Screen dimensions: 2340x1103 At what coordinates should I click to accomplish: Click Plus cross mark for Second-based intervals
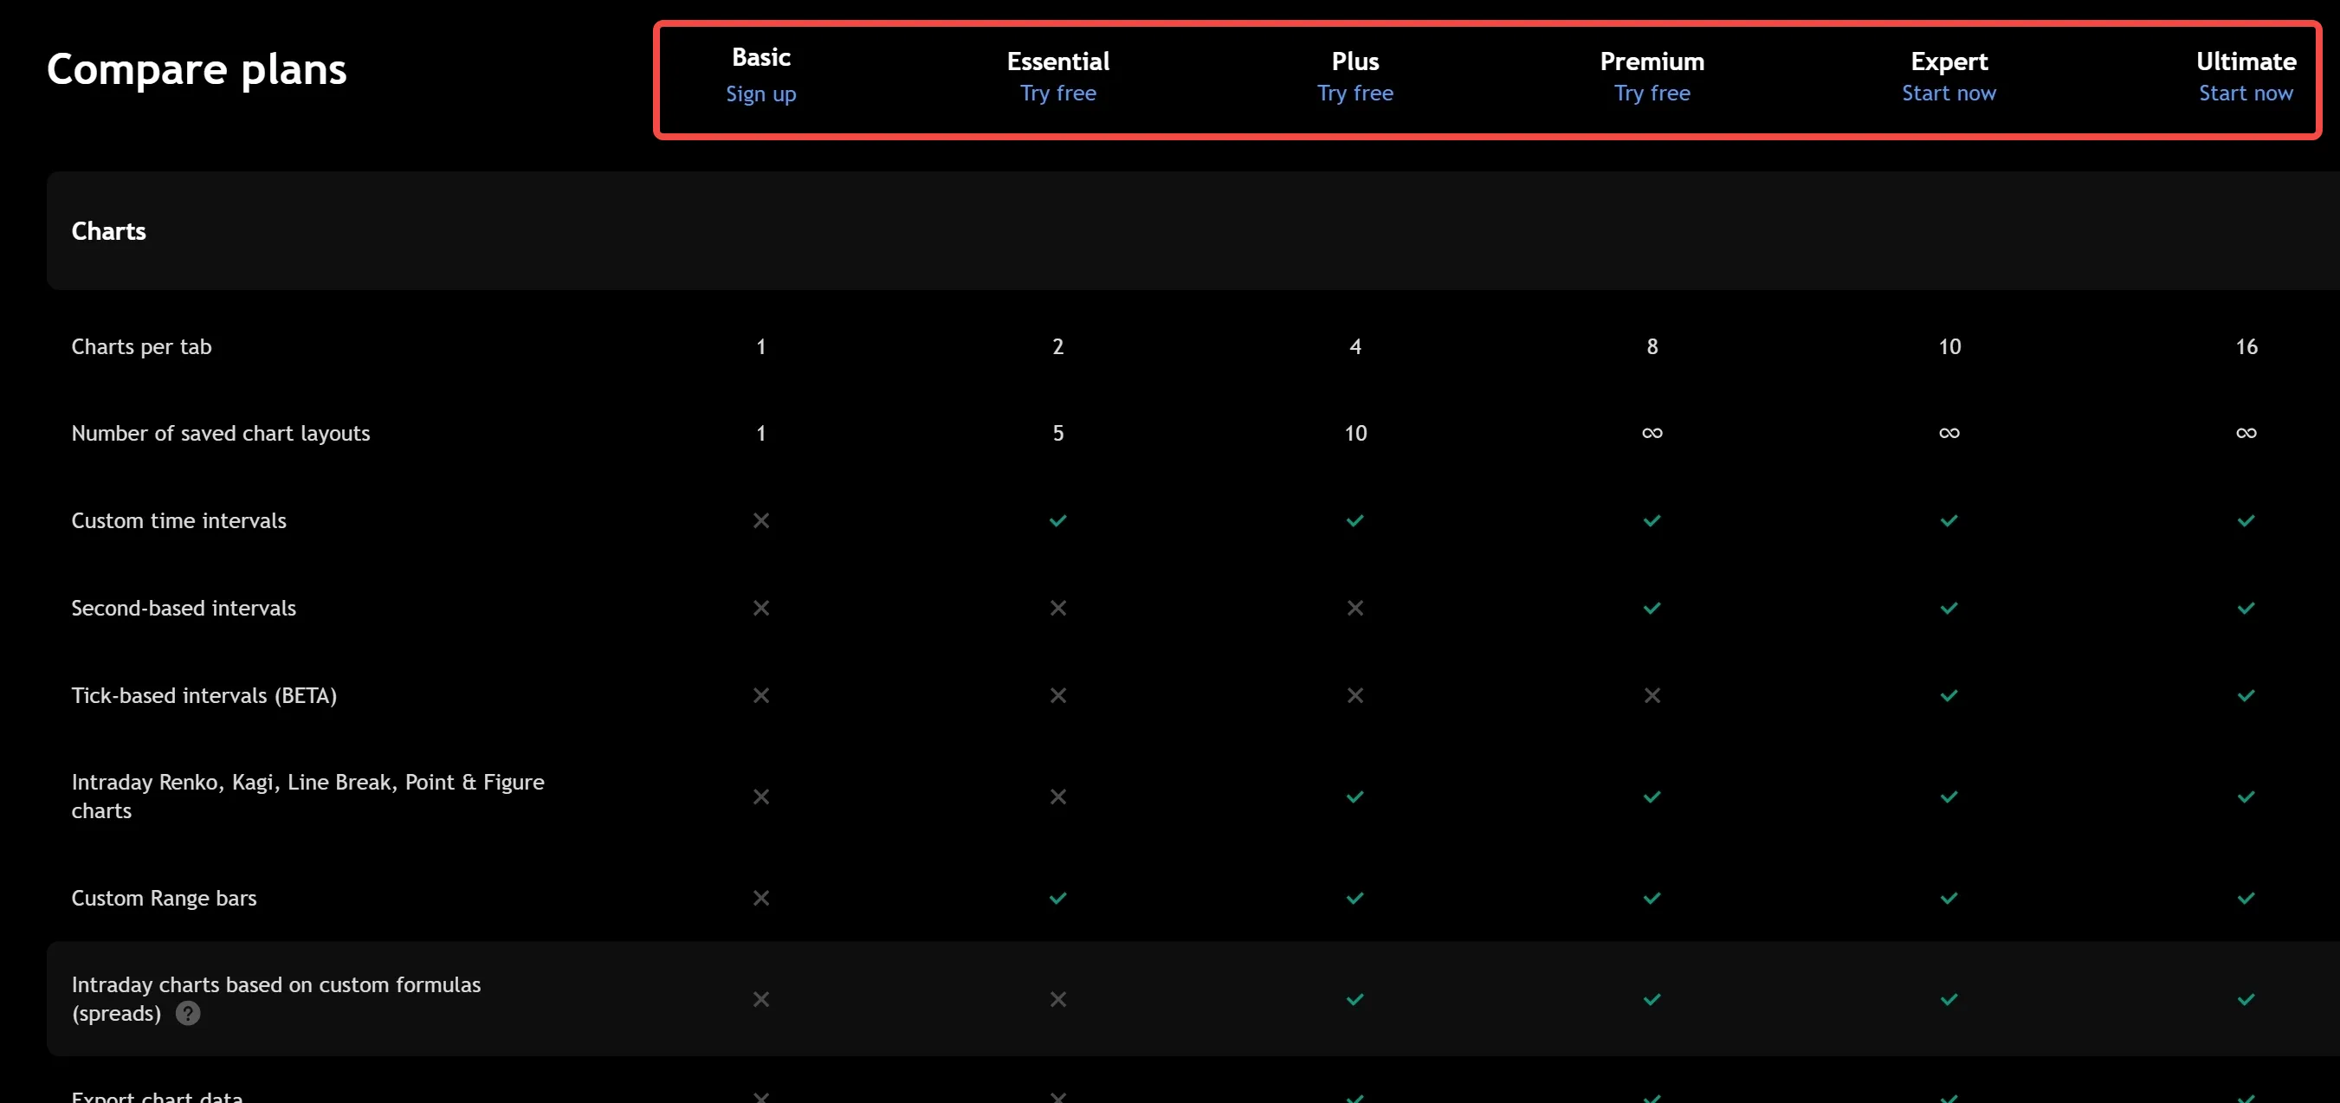click(x=1354, y=607)
